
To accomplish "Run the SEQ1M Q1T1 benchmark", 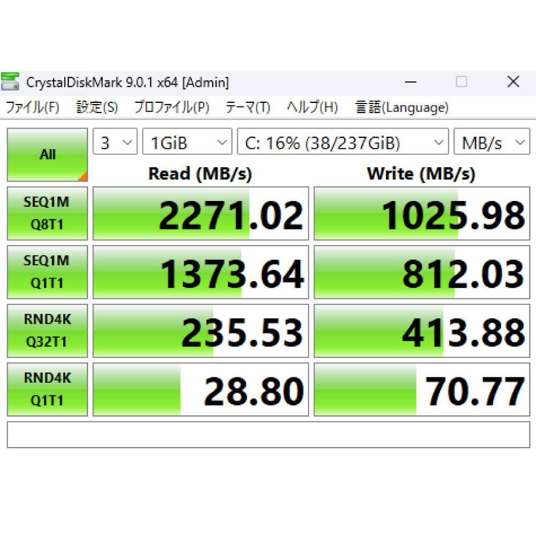I will click(47, 272).
